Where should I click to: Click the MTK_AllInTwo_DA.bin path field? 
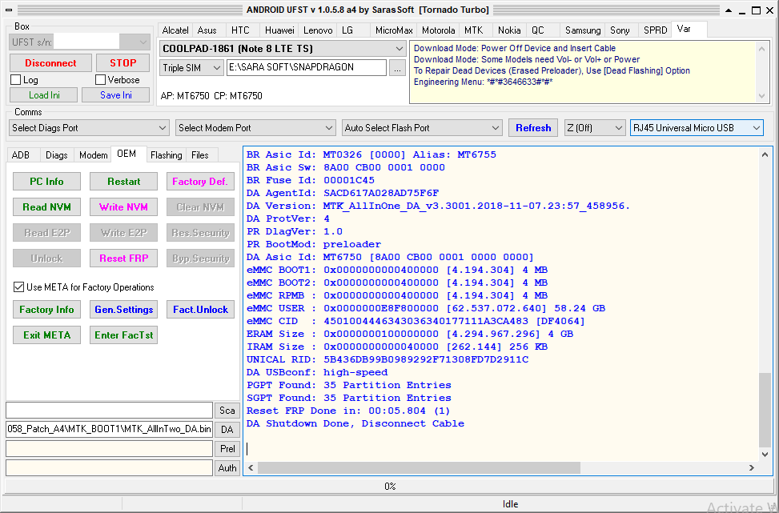110,429
